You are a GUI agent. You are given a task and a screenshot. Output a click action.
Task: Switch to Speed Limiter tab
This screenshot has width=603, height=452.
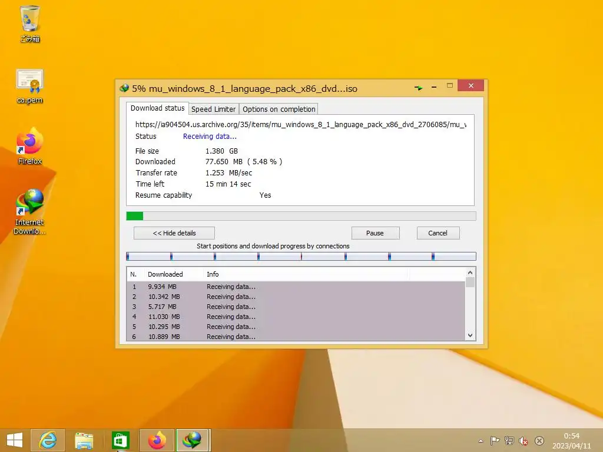[x=213, y=109]
